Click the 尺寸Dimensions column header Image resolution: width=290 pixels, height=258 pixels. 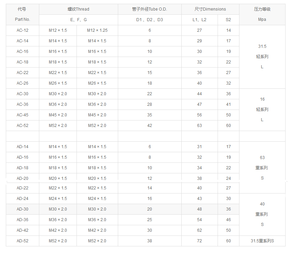210,9
